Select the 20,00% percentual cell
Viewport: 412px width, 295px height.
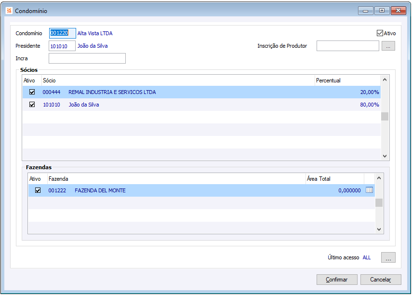(370, 92)
